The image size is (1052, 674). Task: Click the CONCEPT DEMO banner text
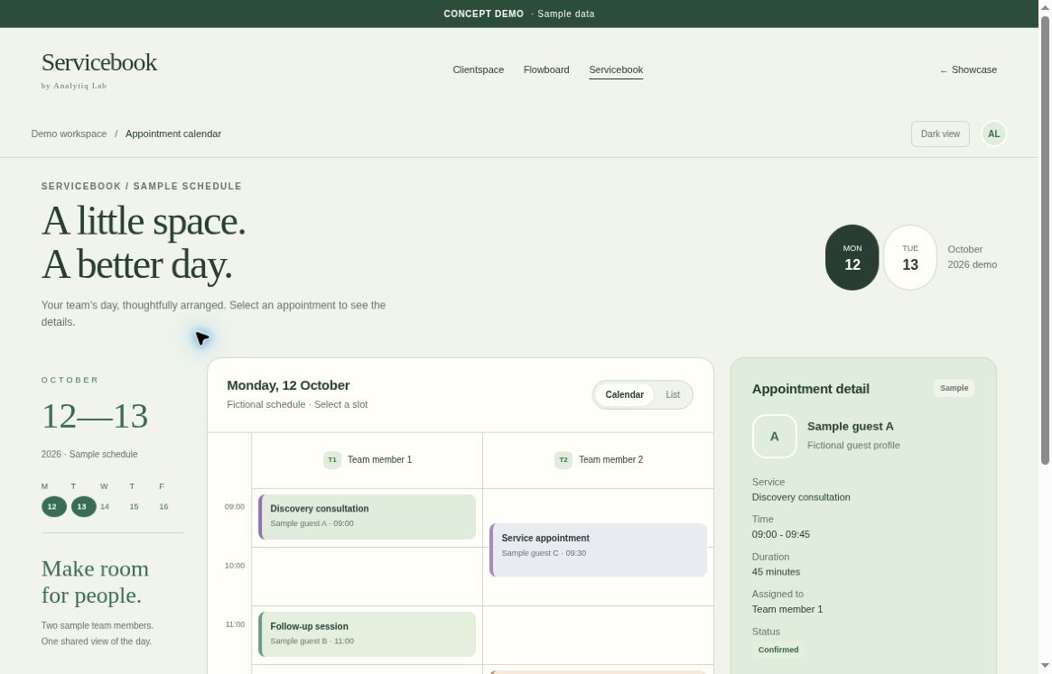pyautogui.click(x=483, y=14)
